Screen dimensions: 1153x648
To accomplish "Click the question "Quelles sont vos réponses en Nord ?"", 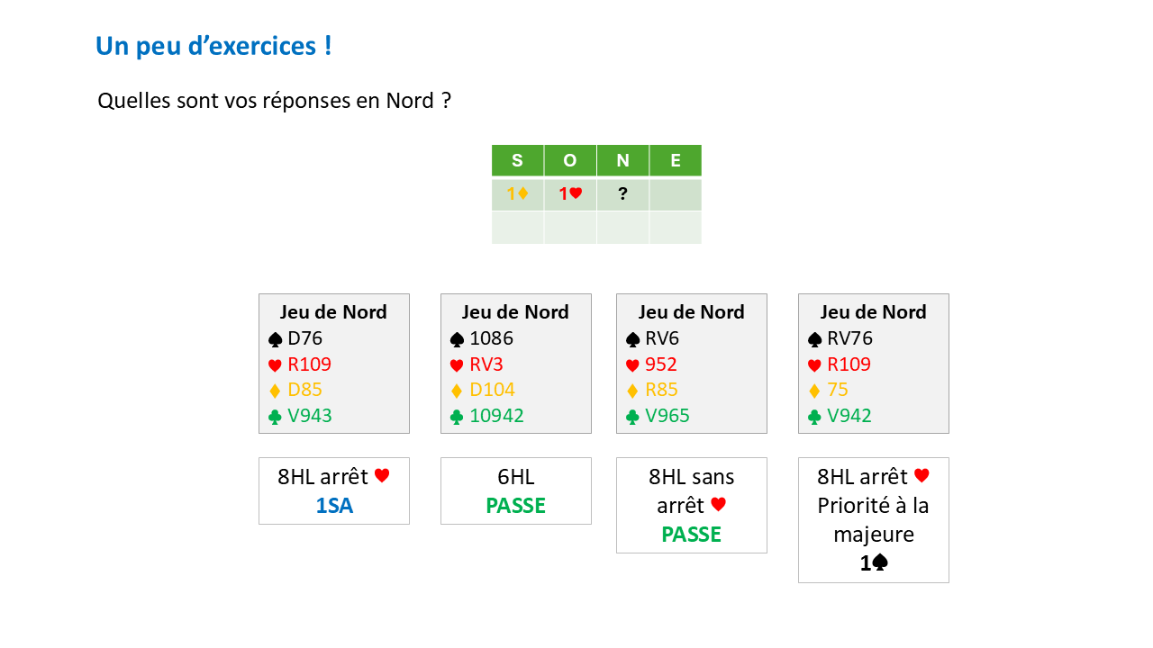I will point(274,101).
